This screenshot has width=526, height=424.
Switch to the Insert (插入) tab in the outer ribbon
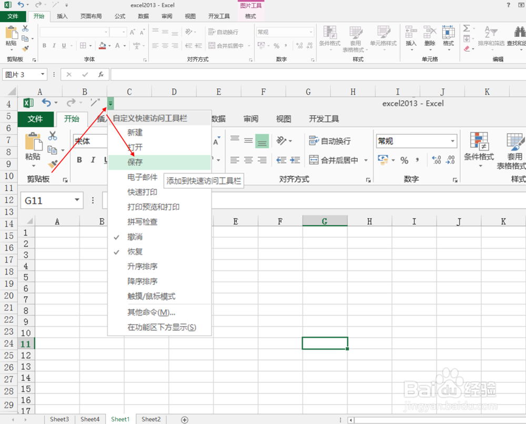pyautogui.click(x=62, y=16)
